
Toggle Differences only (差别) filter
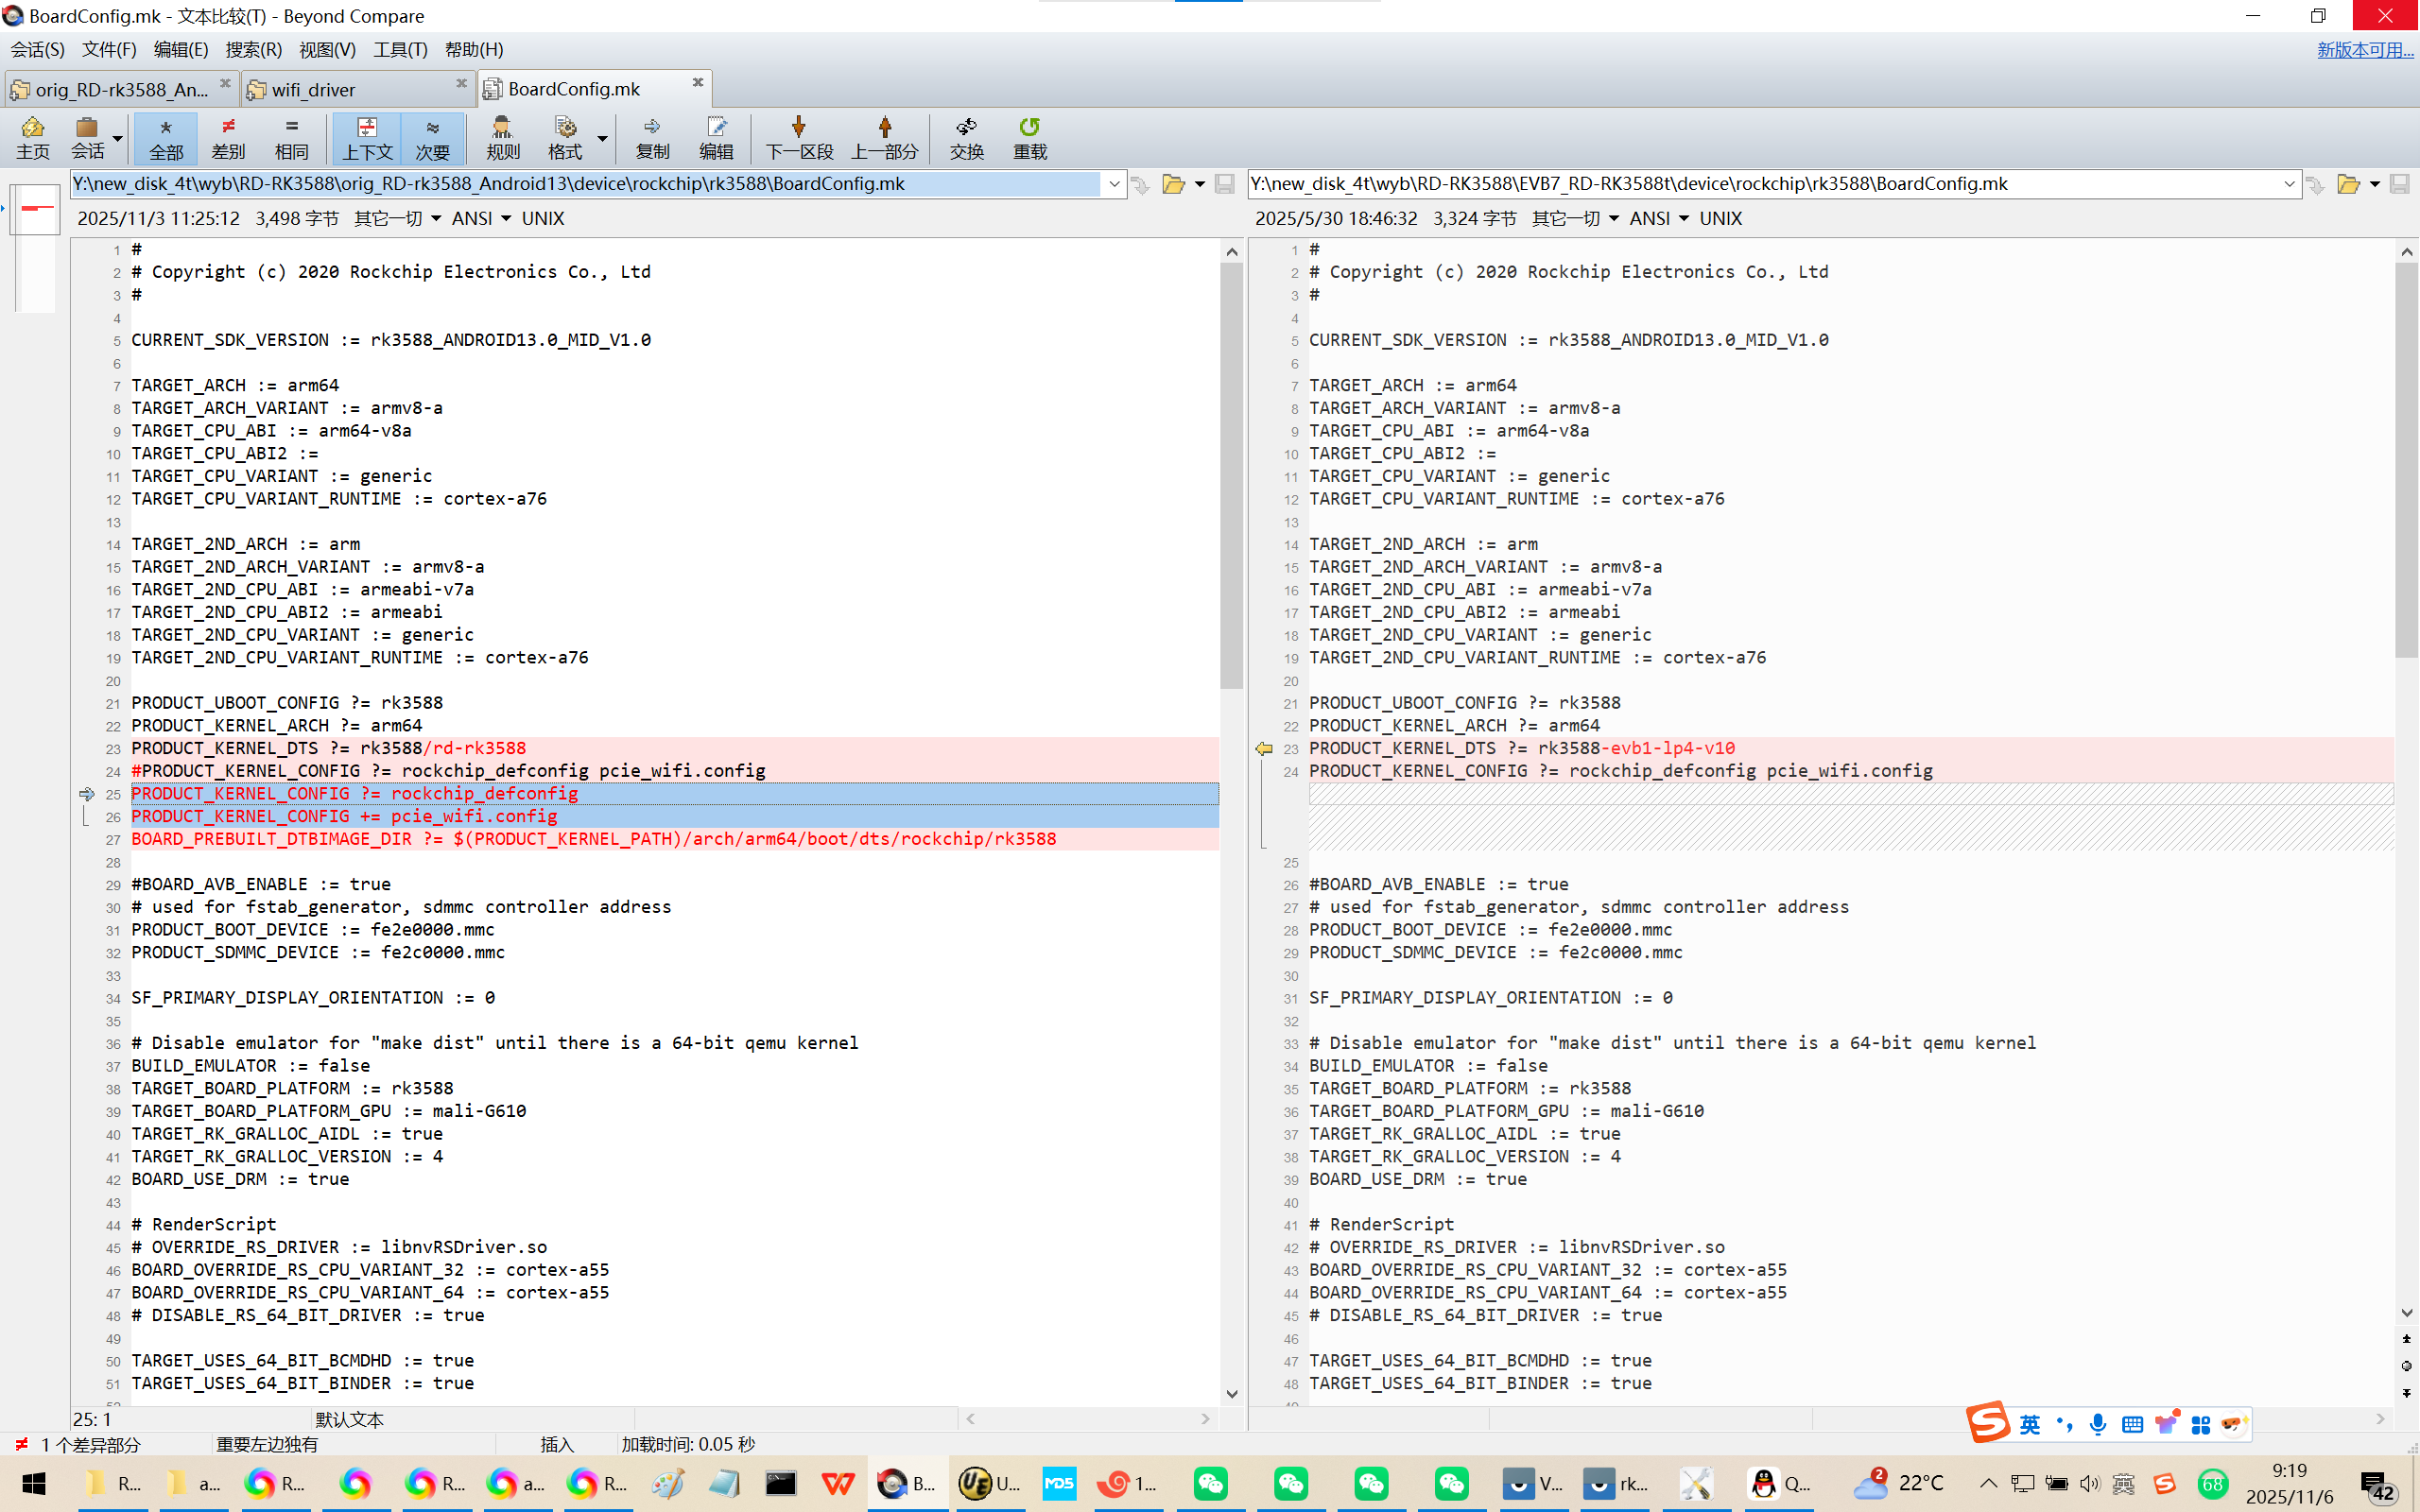[x=228, y=137]
